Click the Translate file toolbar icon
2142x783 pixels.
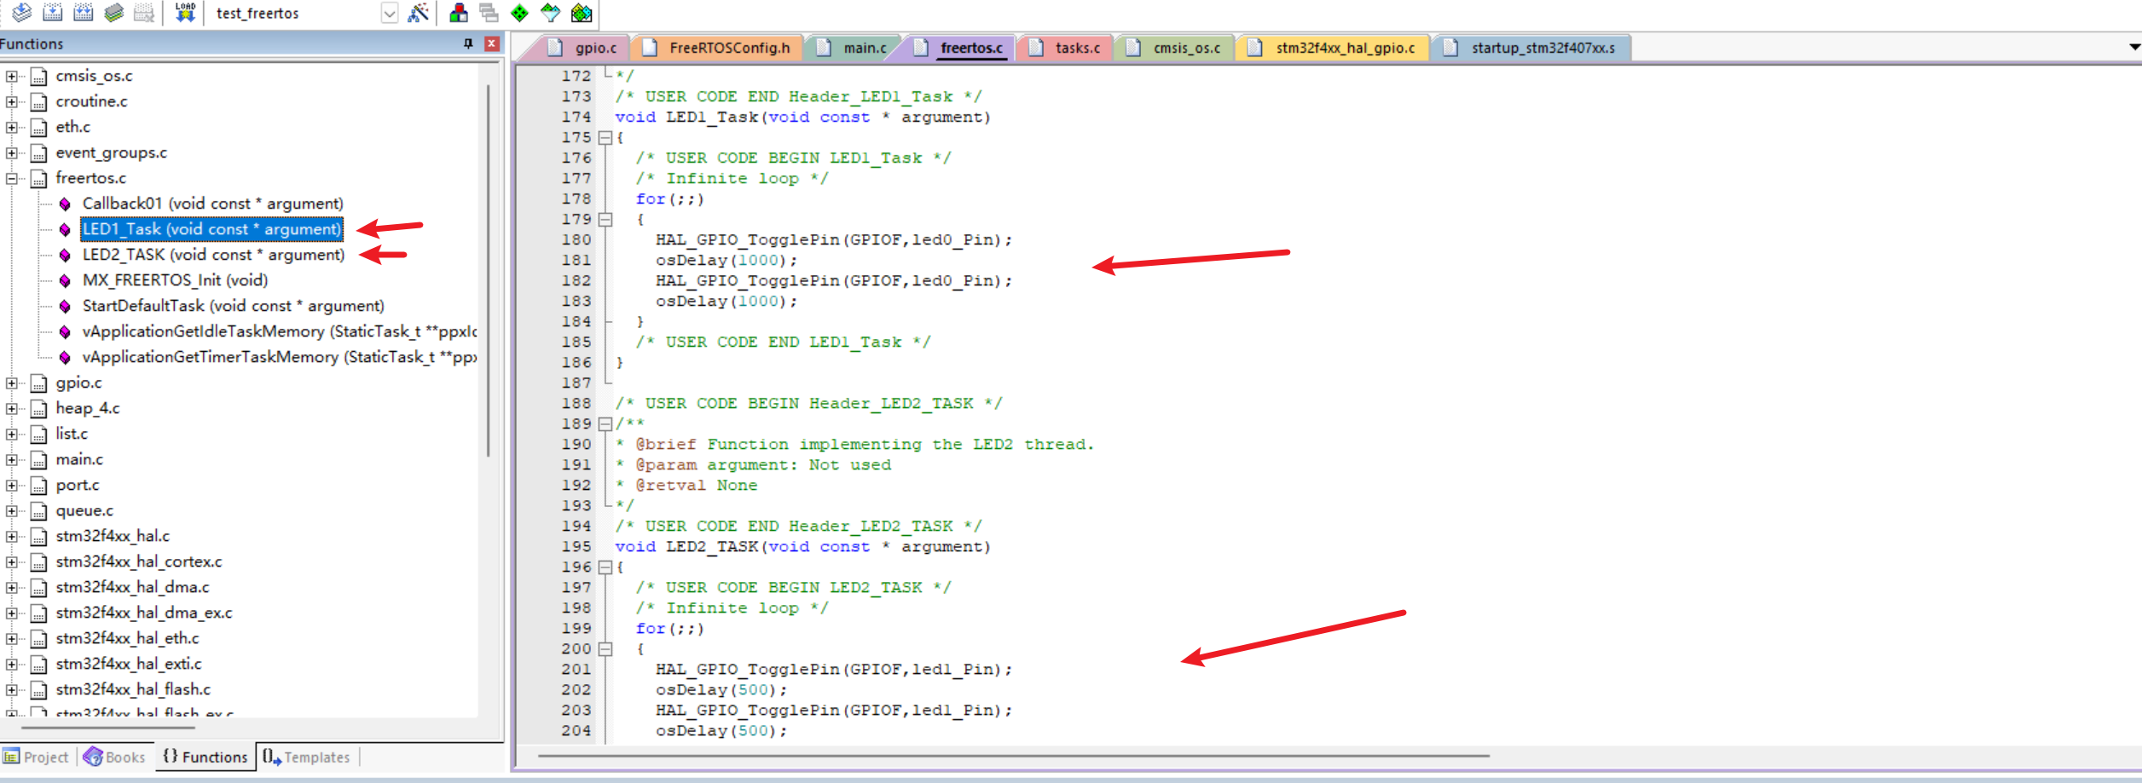tap(21, 12)
